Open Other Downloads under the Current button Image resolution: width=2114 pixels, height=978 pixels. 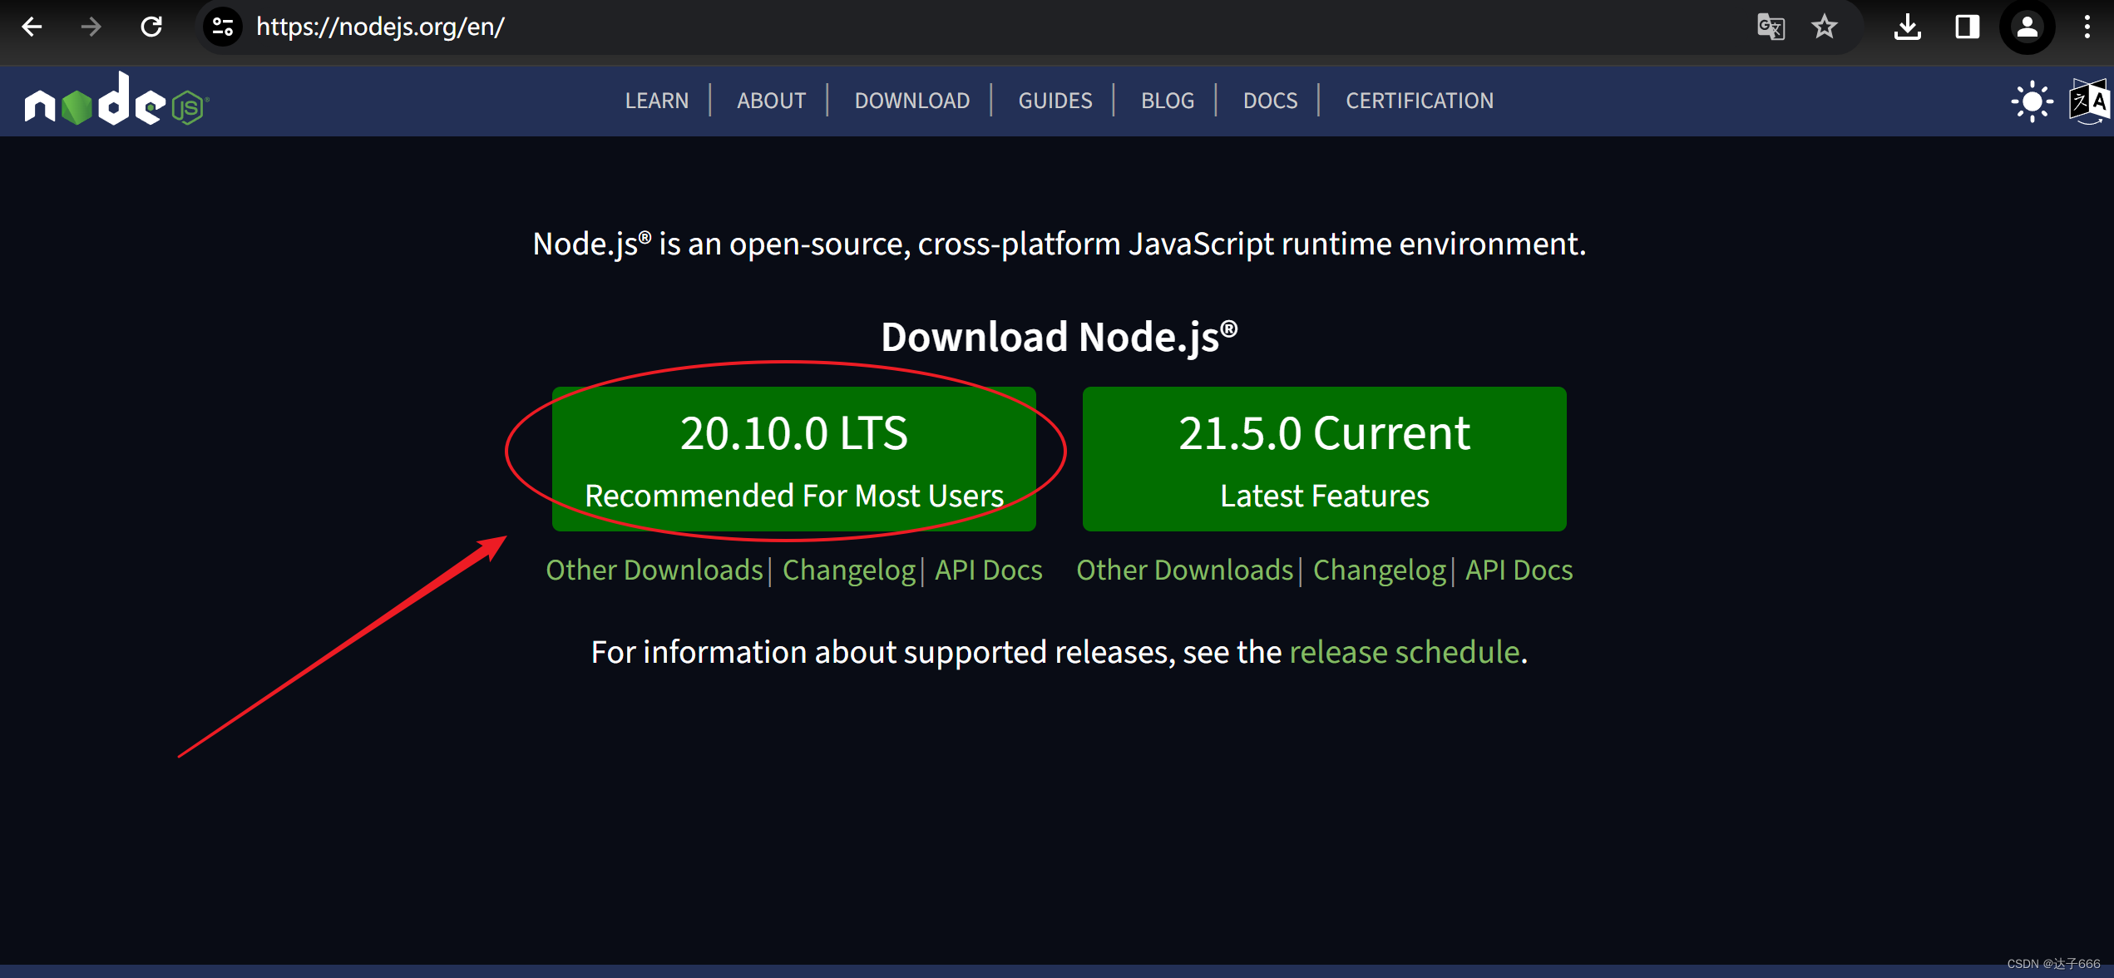tap(1185, 570)
